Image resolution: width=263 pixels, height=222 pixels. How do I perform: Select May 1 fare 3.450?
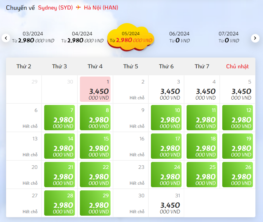pos(95,89)
